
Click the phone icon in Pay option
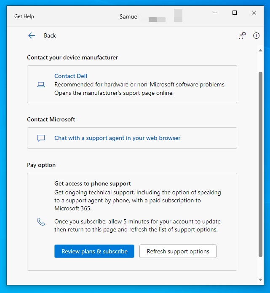[x=41, y=222]
